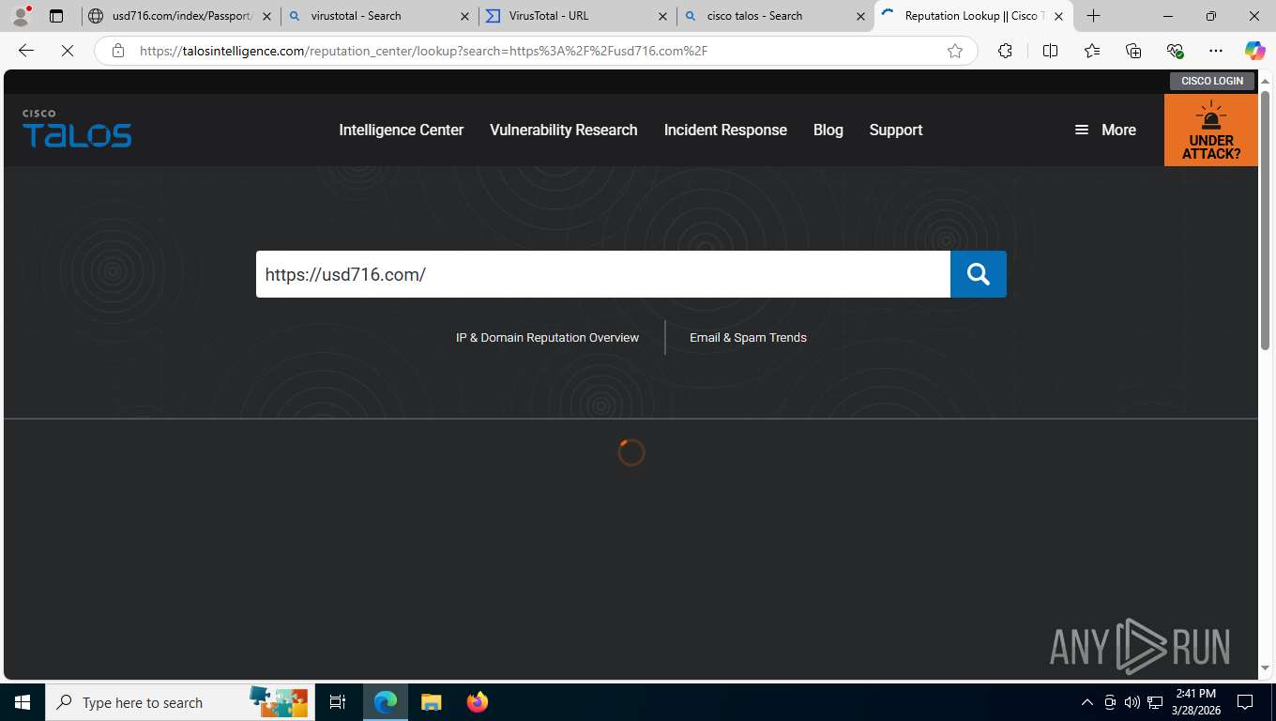Open File Explorer from taskbar
Screen dimensions: 1276x721
431,702
